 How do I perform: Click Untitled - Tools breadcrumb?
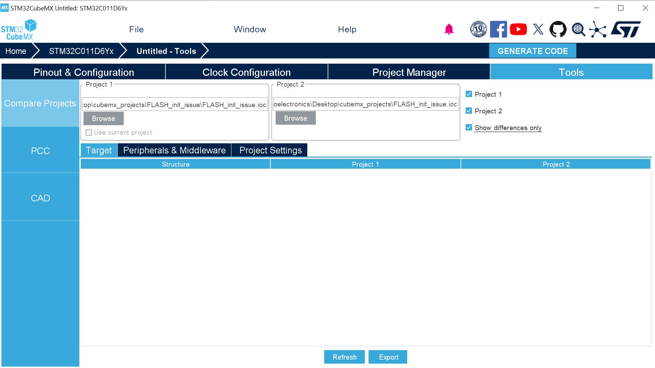tap(166, 51)
